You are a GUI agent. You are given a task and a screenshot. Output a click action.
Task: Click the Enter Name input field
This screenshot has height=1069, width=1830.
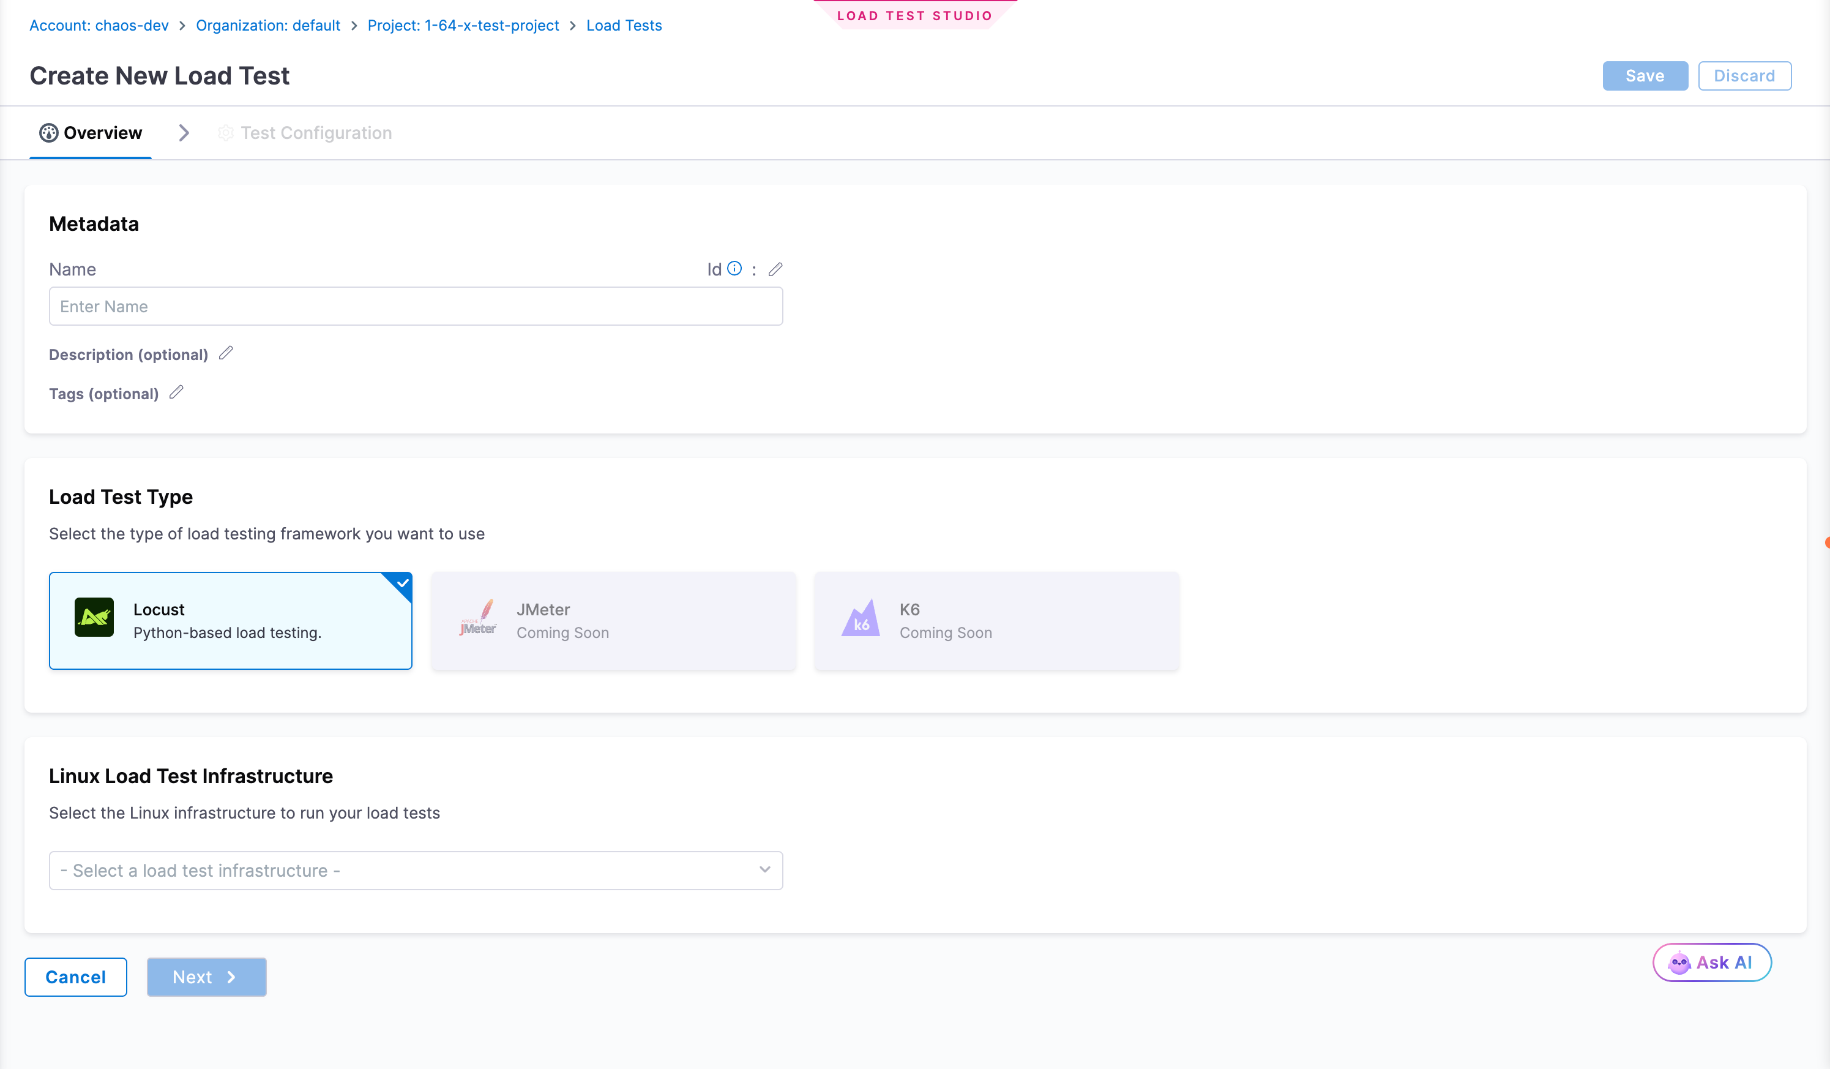coord(416,306)
